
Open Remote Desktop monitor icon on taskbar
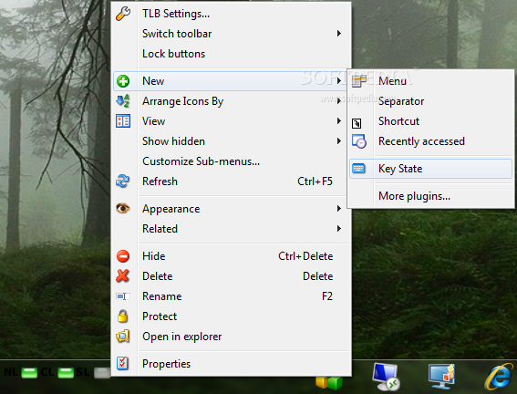pyautogui.click(x=386, y=377)
